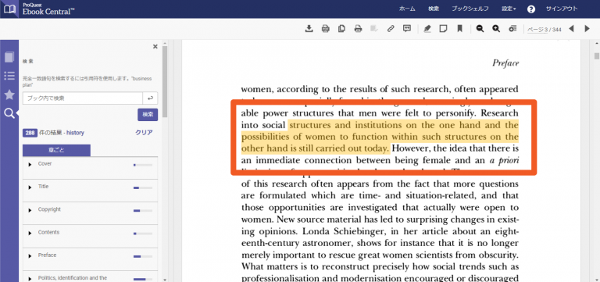Expand the Title chapter results
600x282 pixels.
pos(30,187)
